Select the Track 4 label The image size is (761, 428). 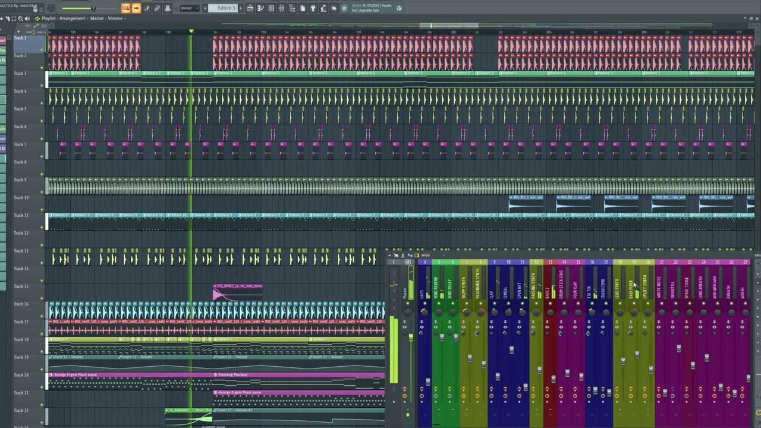20,91
